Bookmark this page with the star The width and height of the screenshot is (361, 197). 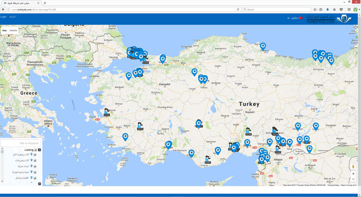pyautogui.click(x=315, y=10)
